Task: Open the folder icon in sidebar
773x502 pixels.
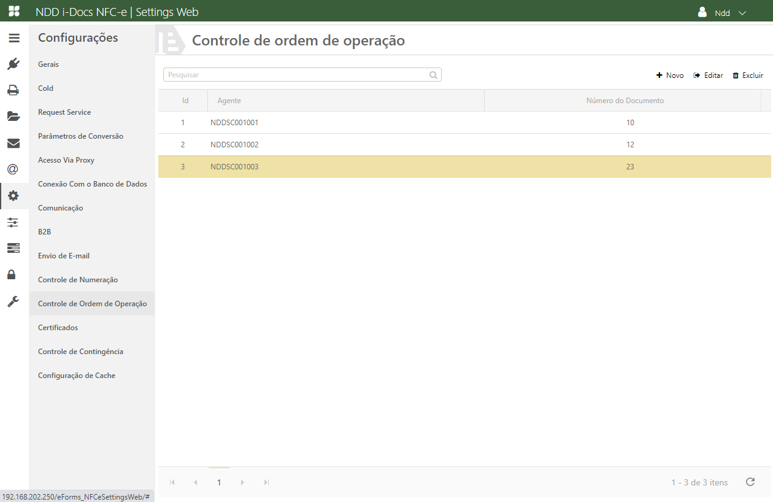Action: click(x=13, y=117)
